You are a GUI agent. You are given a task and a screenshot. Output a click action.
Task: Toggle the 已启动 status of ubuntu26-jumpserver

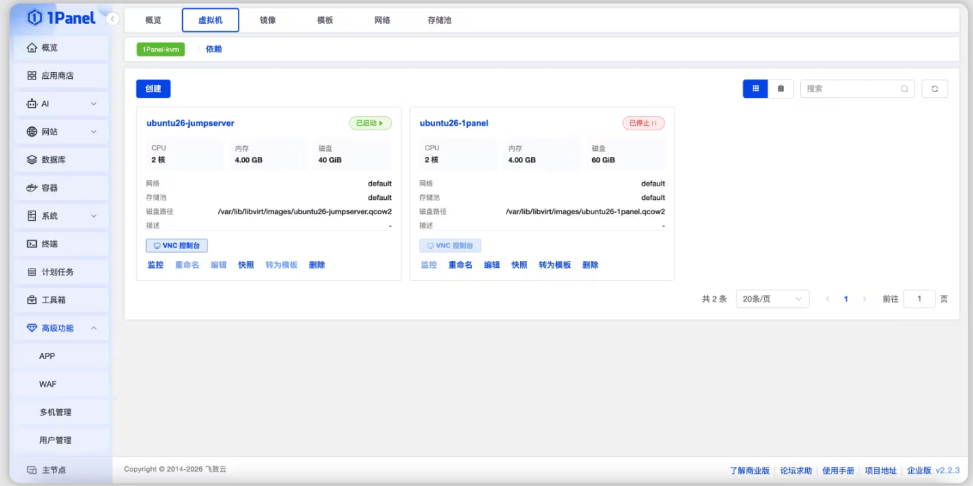371,123
